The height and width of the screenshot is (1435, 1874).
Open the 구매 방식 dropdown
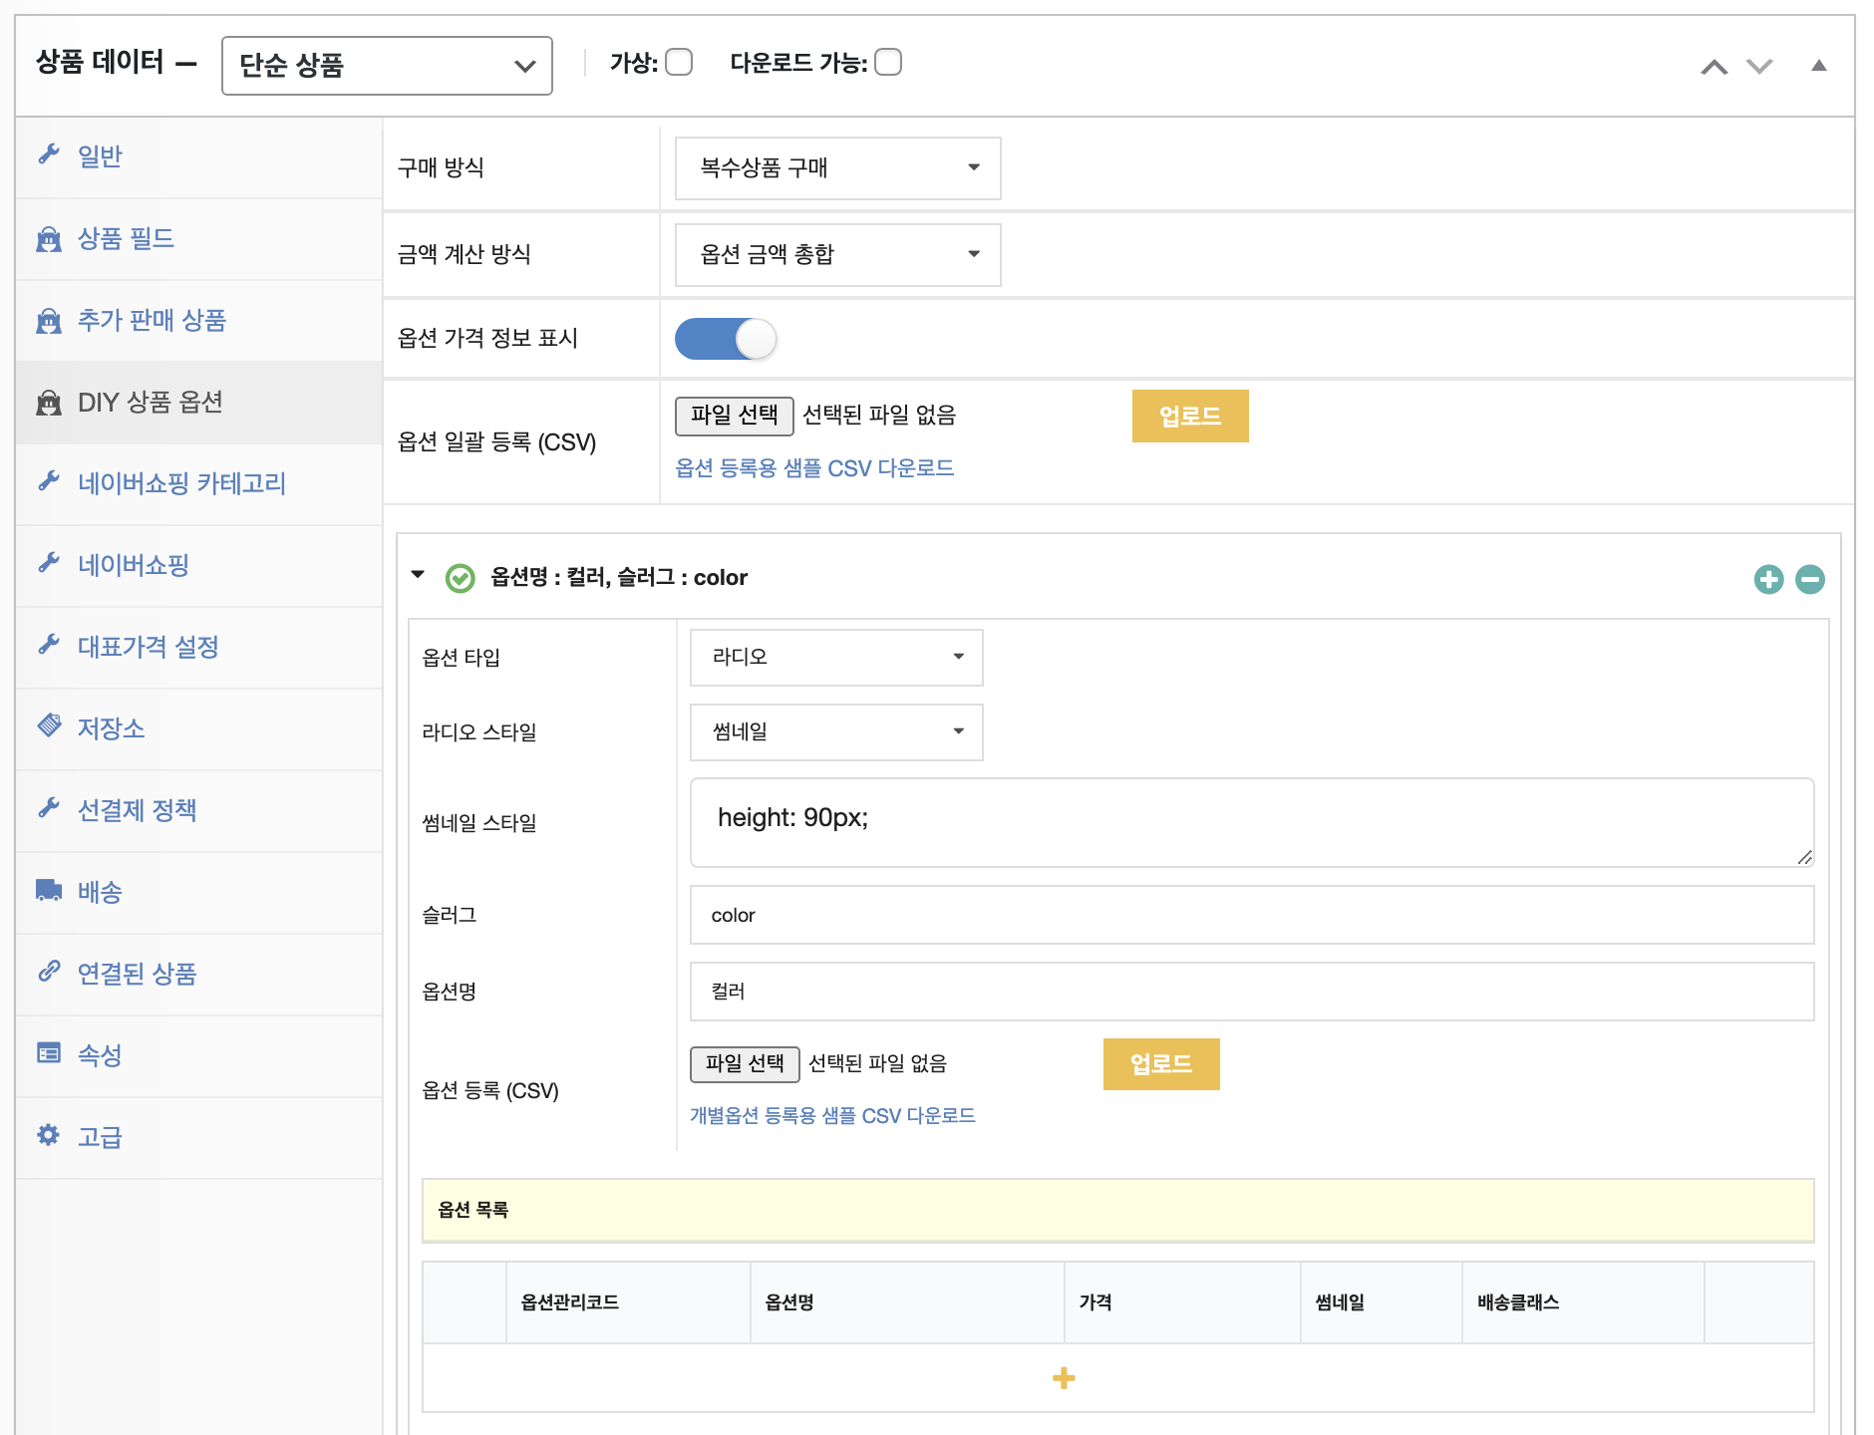click(837, 168)
